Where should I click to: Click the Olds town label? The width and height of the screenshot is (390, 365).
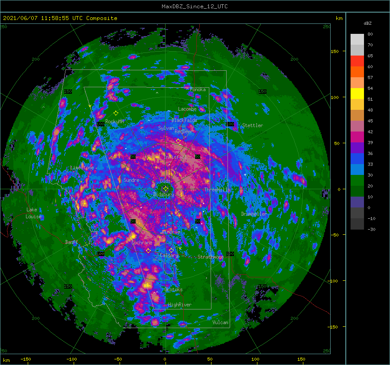tap(165, 181)
